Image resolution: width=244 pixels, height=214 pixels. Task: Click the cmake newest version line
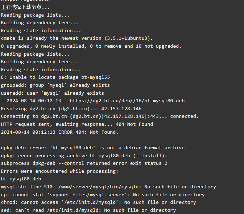pos(77,38)
